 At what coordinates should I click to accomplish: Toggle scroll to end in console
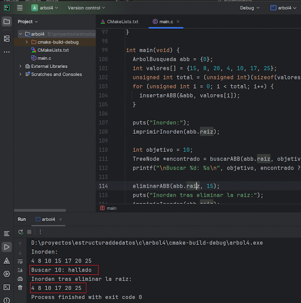20,270
